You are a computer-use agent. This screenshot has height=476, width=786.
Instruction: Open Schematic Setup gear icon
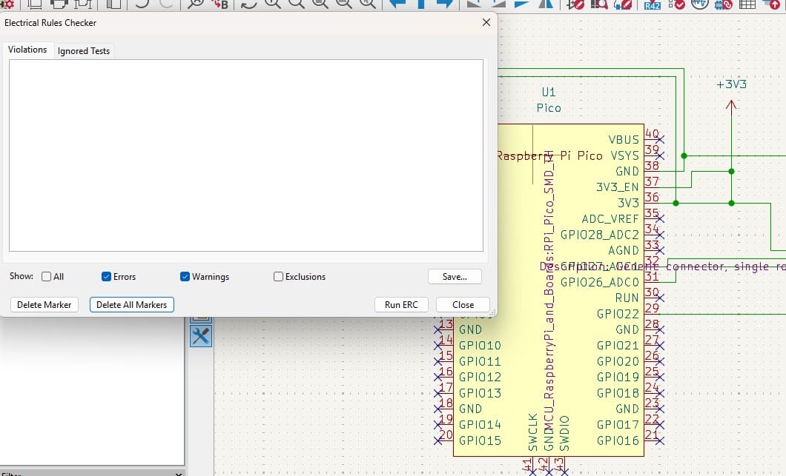tap(8, 4)
